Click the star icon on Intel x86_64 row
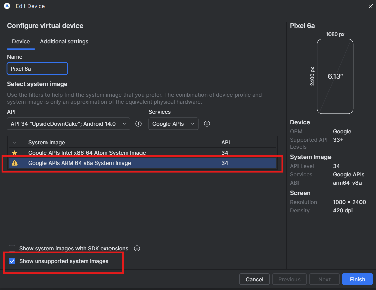The width and height of the screenshot is (376, 290). (x=14, y=153)
